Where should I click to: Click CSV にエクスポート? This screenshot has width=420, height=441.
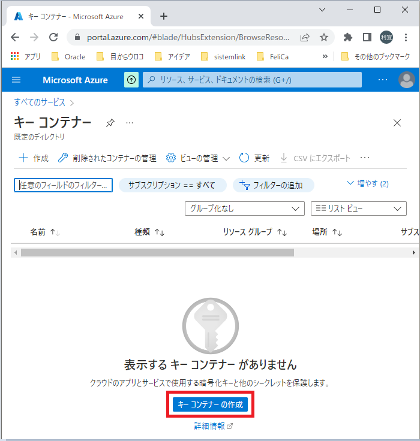pyautogui.click(x=315, y=158)
